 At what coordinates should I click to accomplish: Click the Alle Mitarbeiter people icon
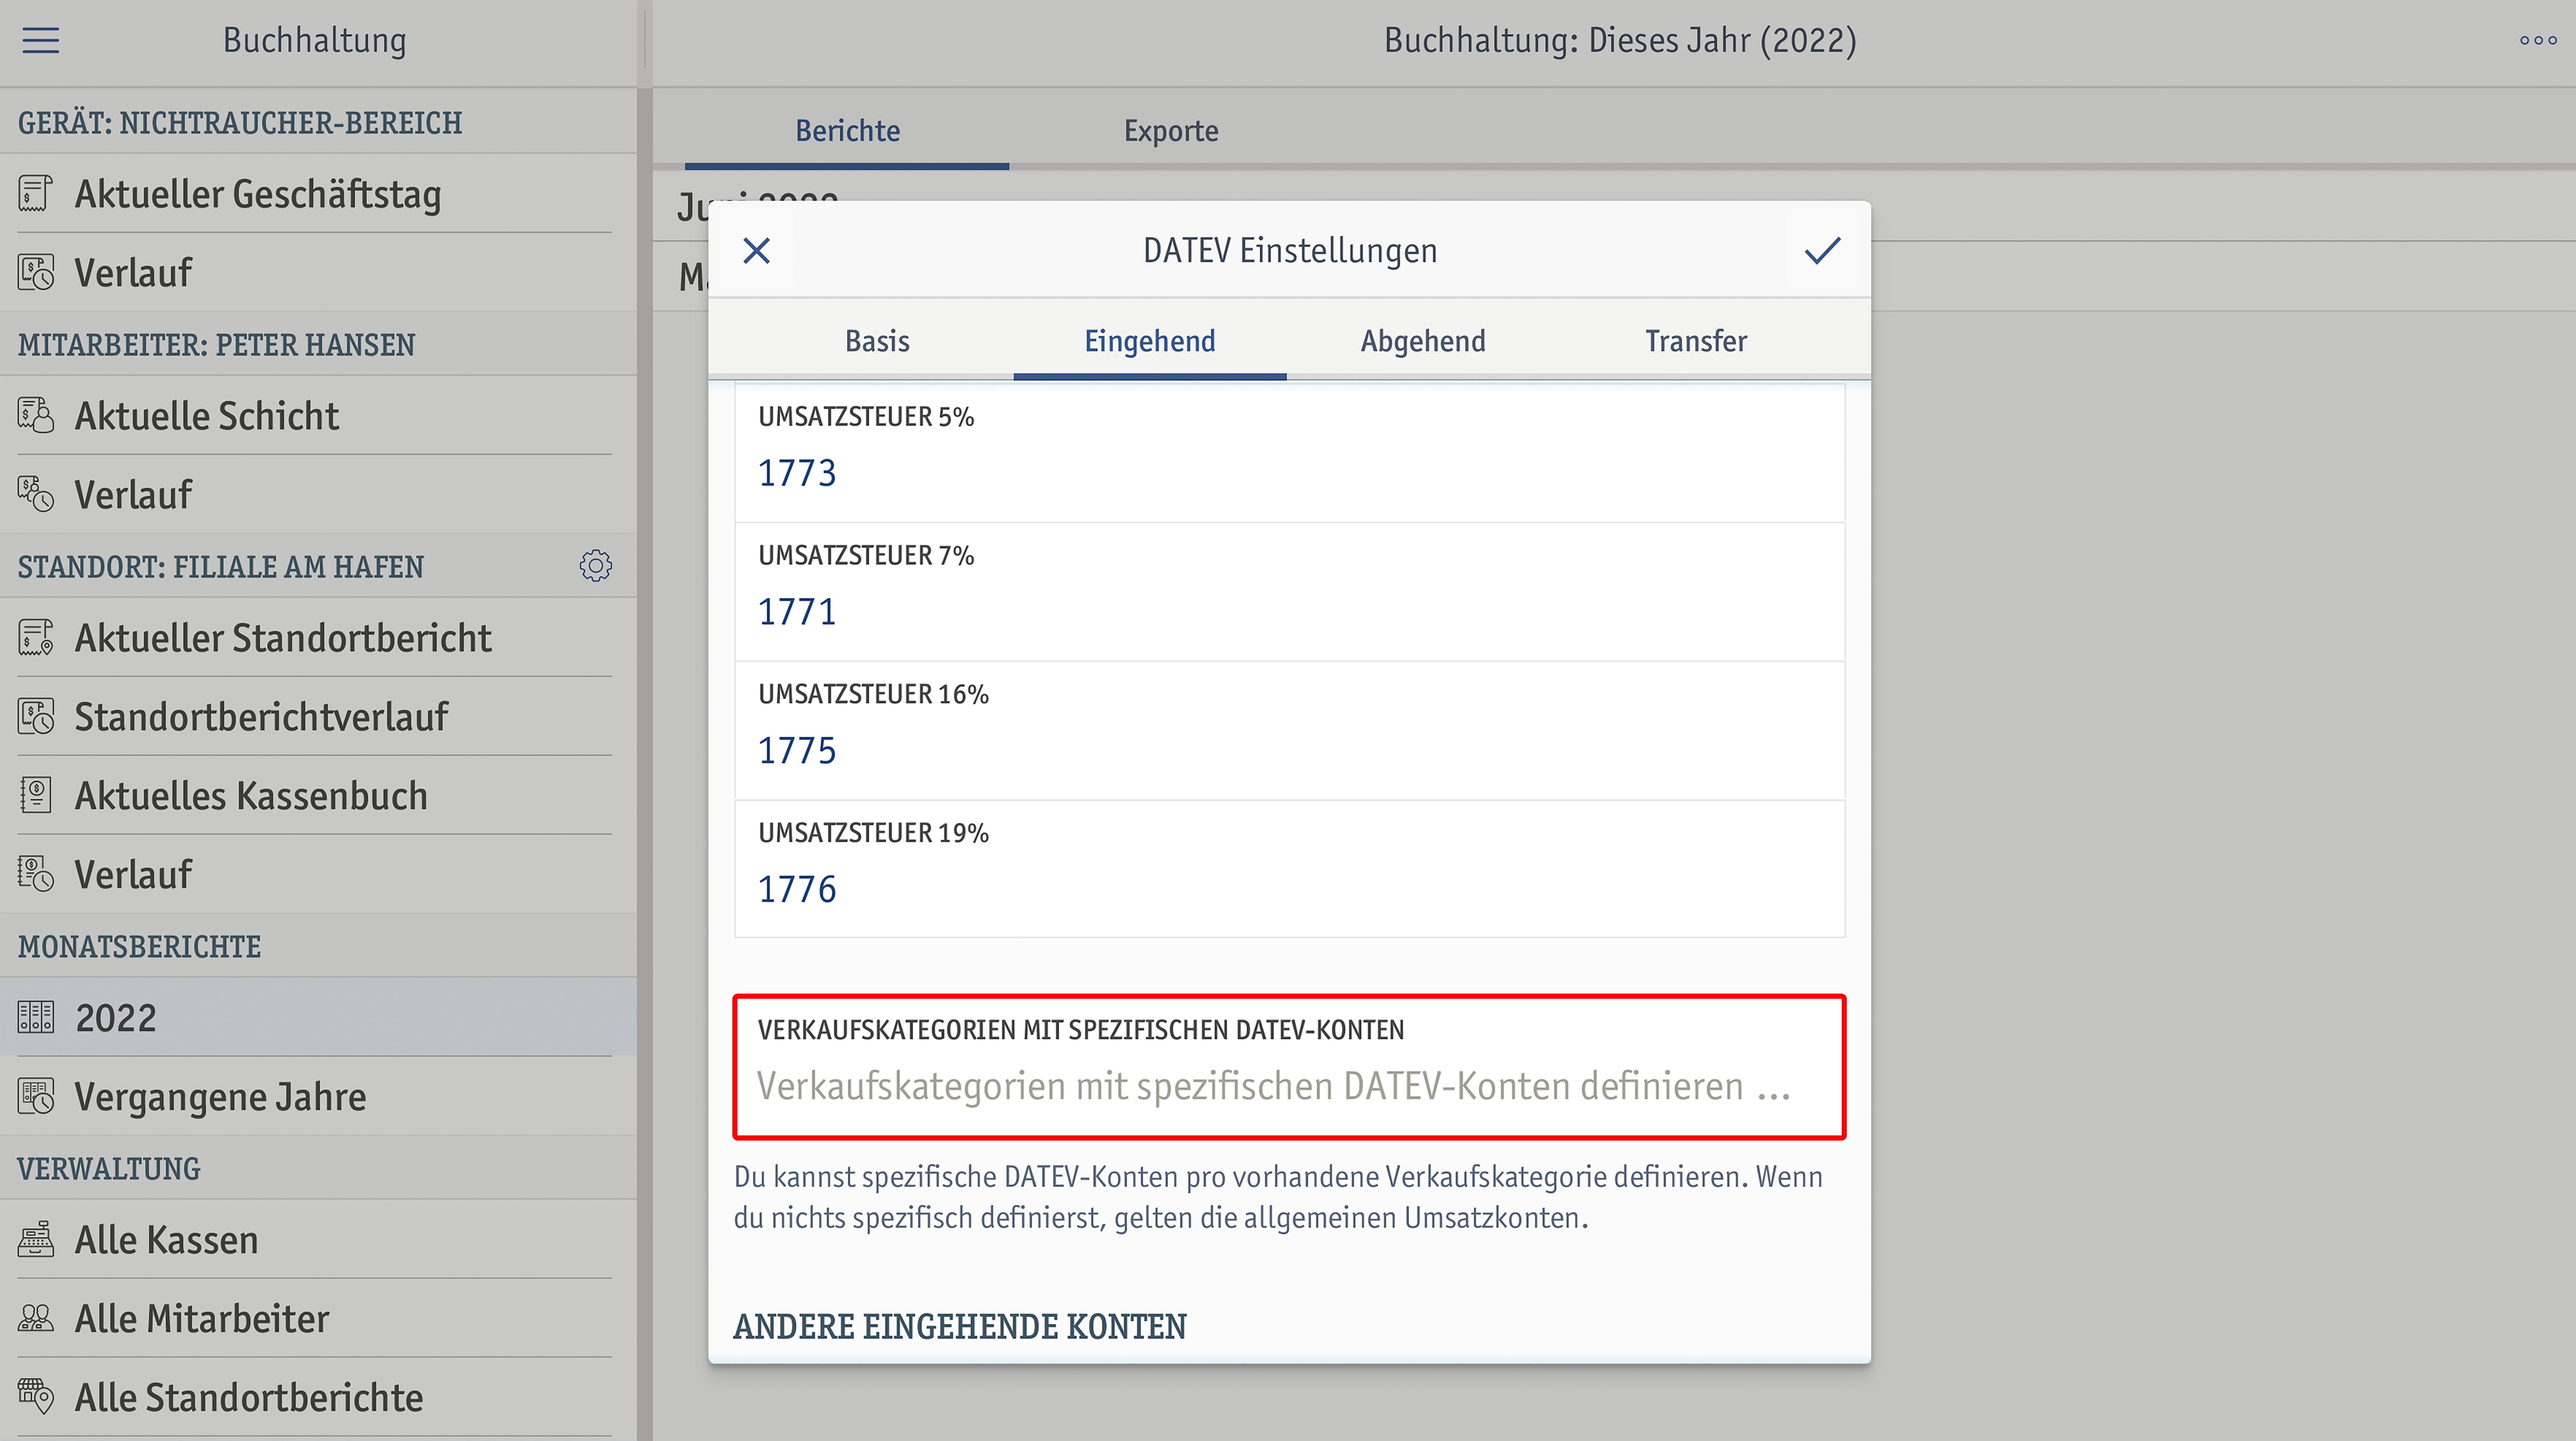pyautogui.click(x=36, y=1318)
